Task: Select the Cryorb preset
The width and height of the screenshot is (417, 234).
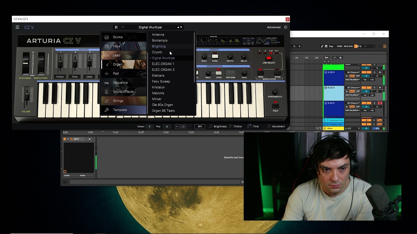Action: (157, 52)
